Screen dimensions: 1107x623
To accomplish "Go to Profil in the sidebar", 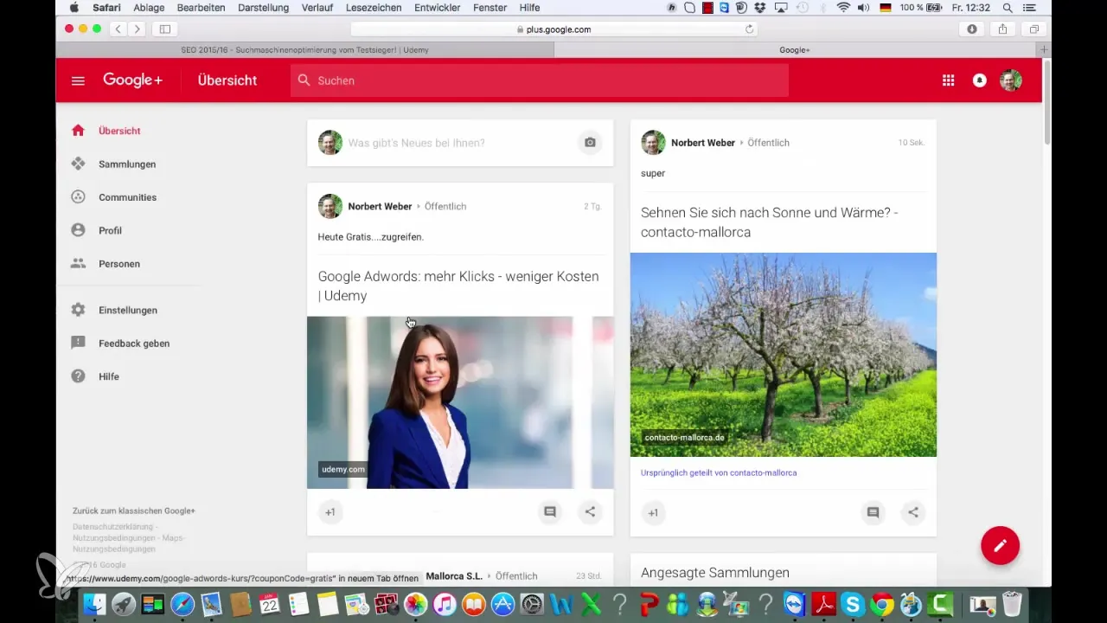I will pos(110,230).
